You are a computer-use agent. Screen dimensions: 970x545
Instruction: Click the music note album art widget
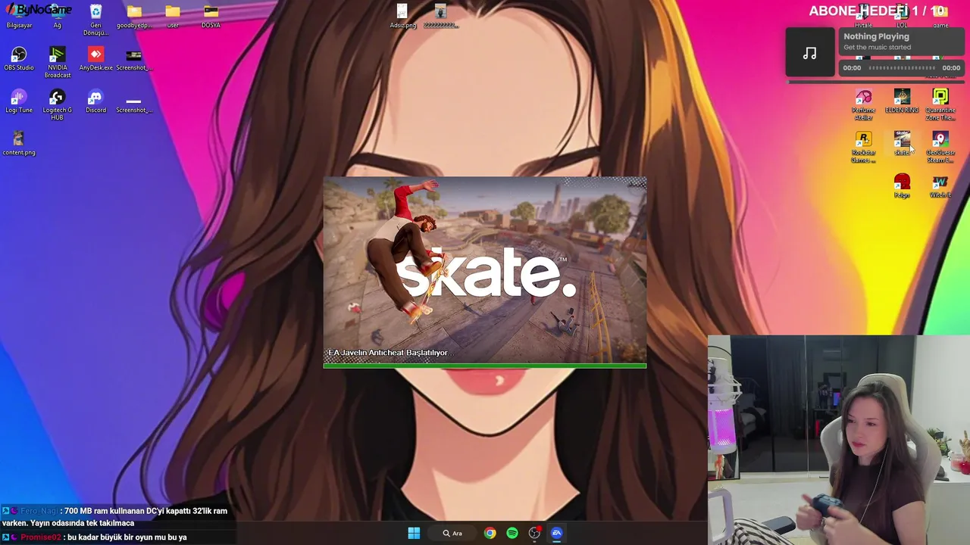pos(810,53)
